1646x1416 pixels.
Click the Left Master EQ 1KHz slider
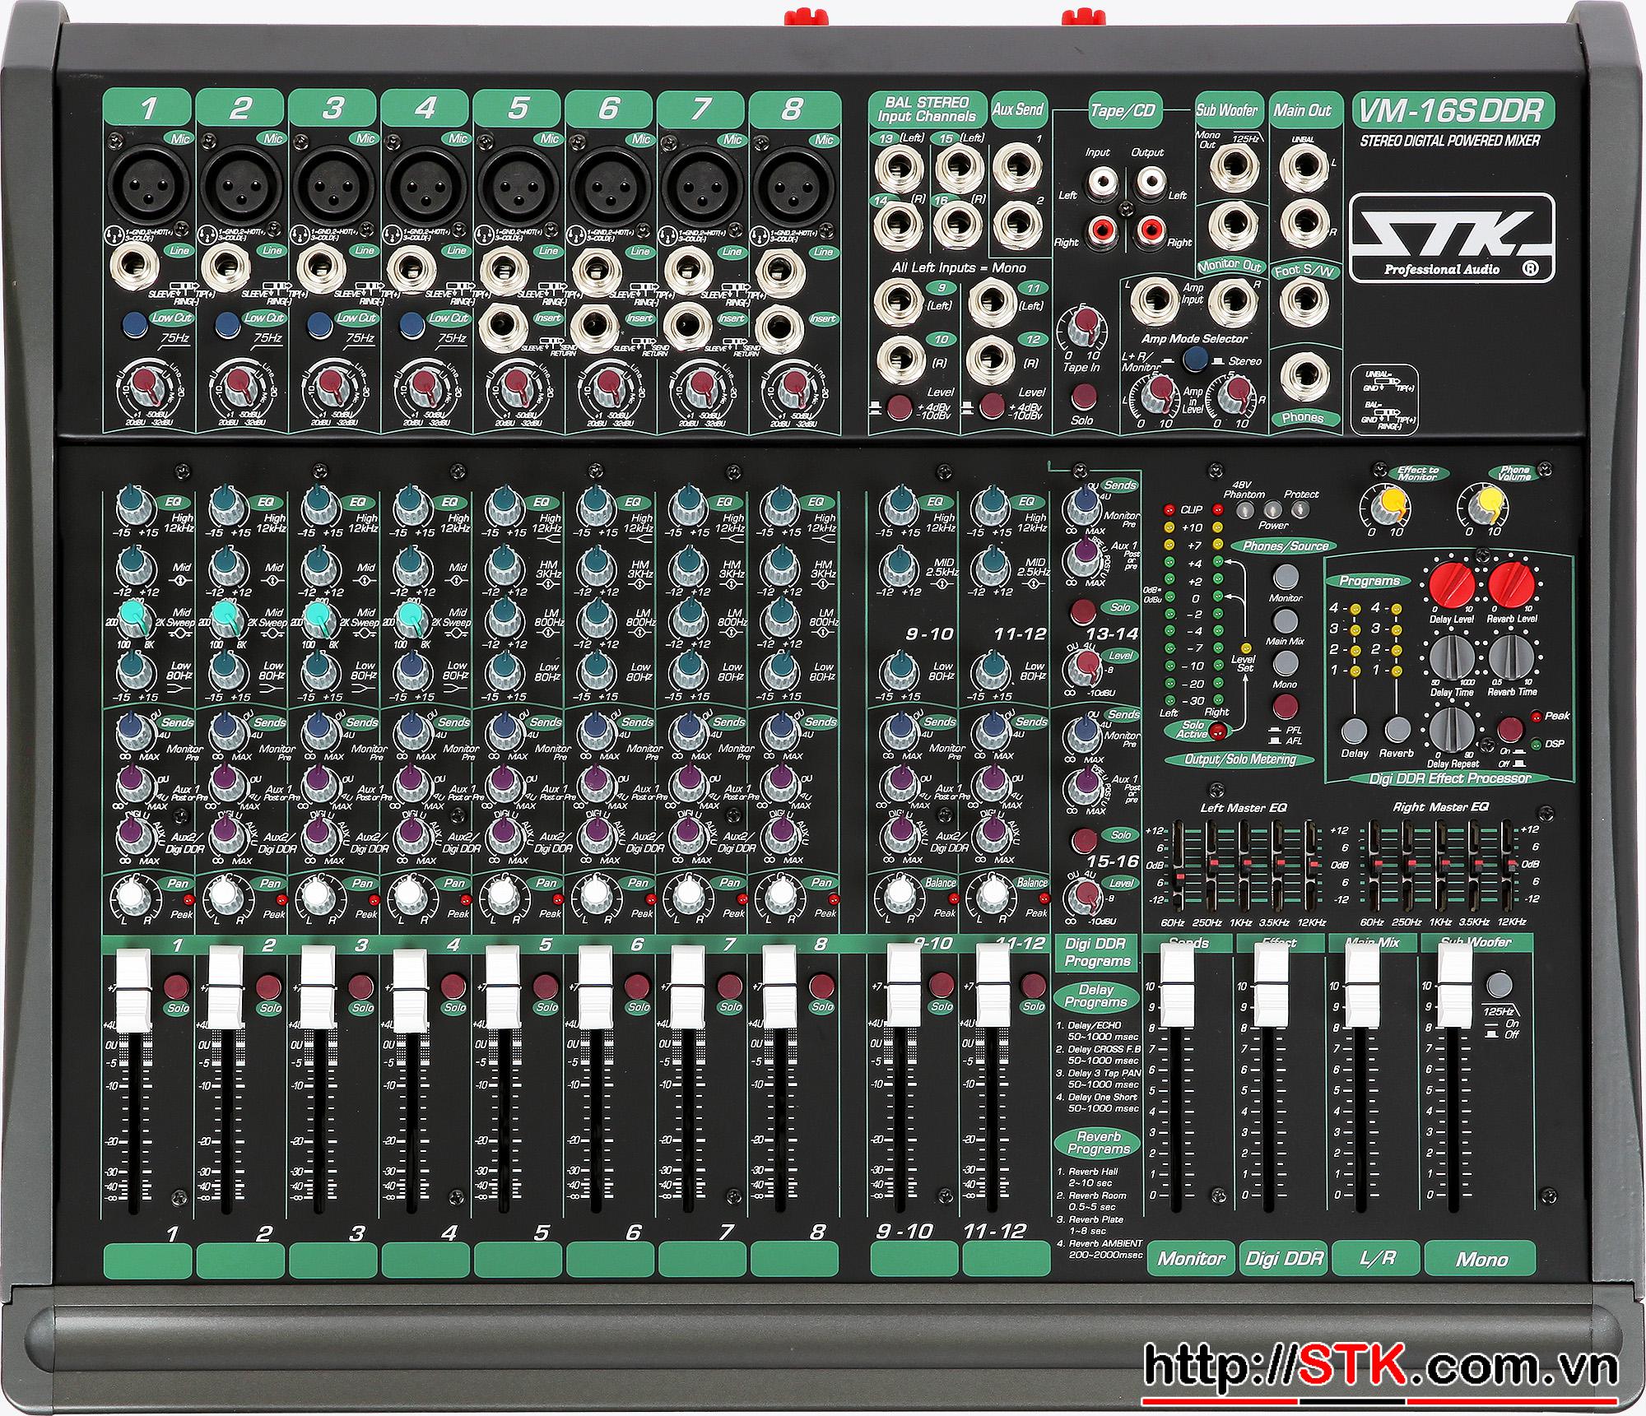click(1246, 864)
